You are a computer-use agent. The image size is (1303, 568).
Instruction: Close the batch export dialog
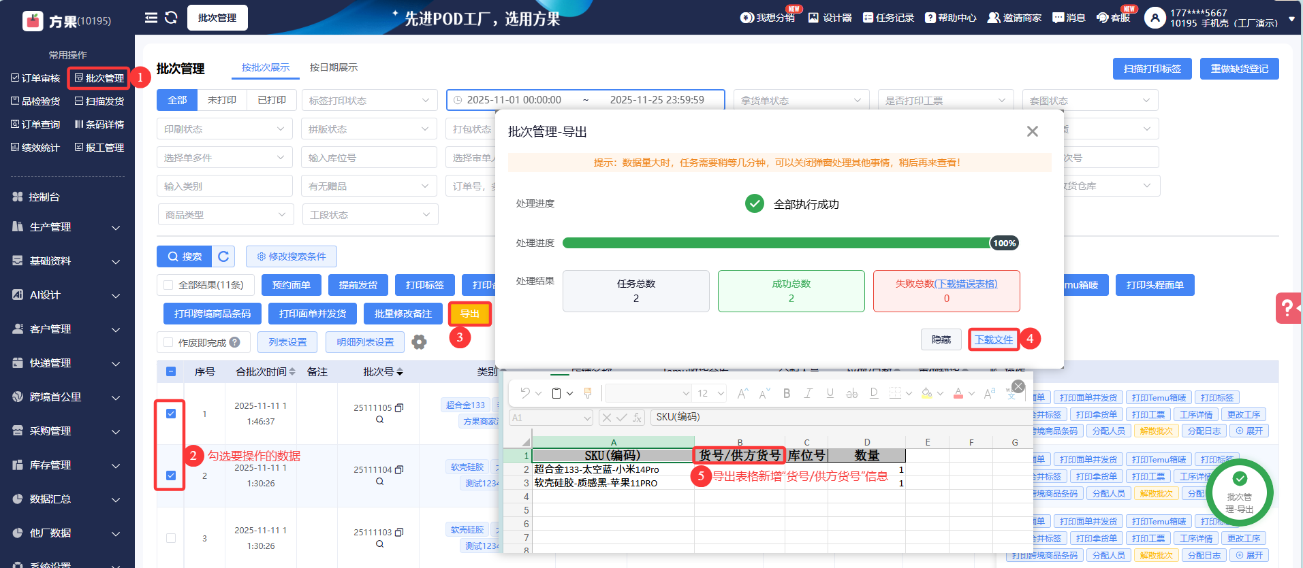click(x=1032, y=131)
